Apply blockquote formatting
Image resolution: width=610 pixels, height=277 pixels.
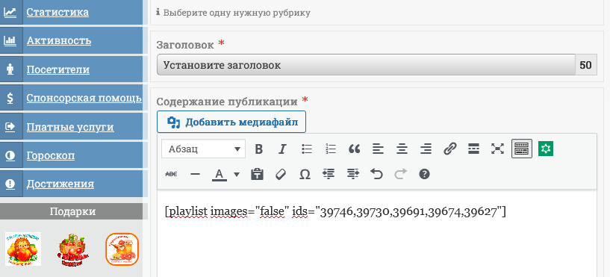[354, 149]
